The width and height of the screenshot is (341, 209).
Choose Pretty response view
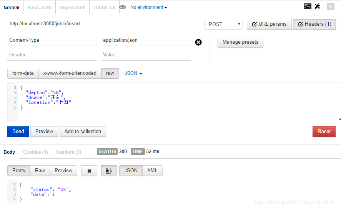click(19, 171)
